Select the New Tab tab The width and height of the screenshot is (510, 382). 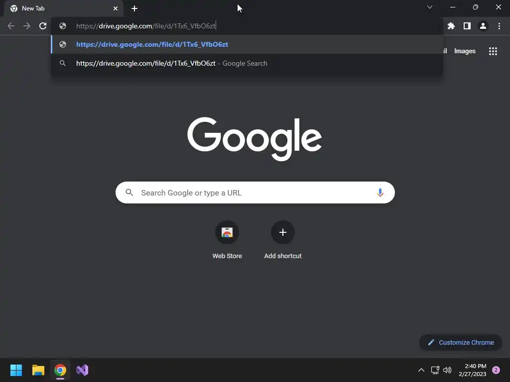click(64, 8)
